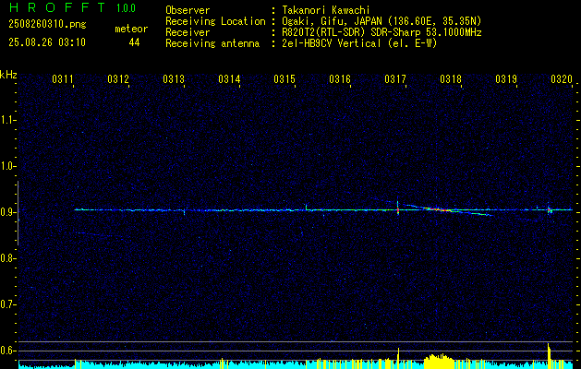Click the 0314 time marker
This screenshot has width=581, height=369.
coord(229,79)
